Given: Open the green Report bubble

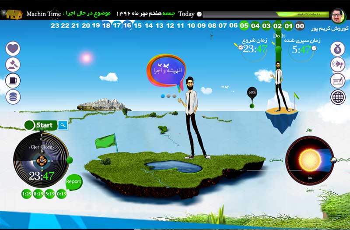Looking at the screenshot, I should tap(73, 181).
